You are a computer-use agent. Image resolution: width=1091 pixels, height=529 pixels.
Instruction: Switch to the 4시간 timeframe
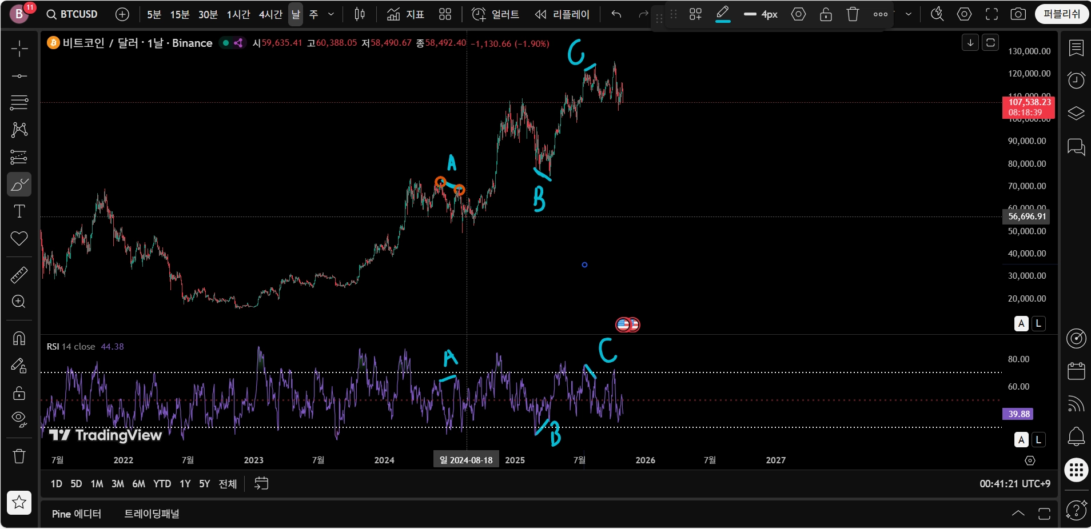click(x=270, y=14)
